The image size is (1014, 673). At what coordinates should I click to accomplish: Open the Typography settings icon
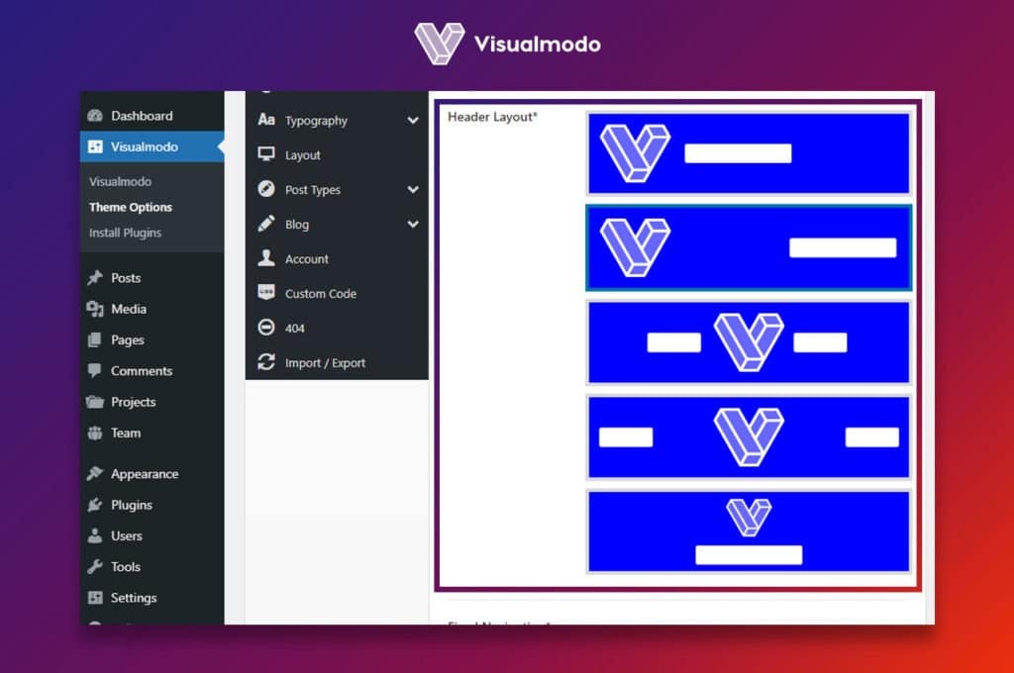(266, 120)
